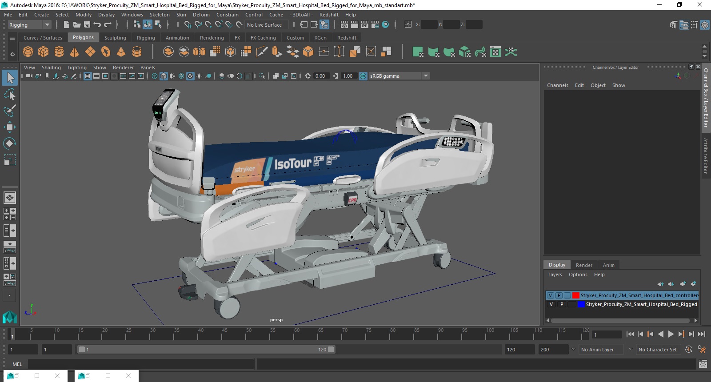Create a polygon pipe from the shelf
Image resolution: width=711 pixels, height=382 pixels.
point(137,52)
